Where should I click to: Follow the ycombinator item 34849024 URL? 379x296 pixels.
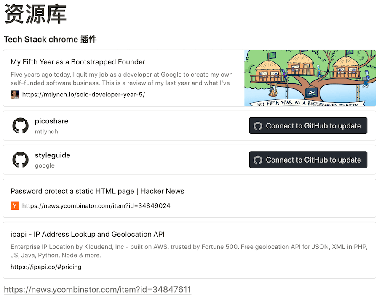click(96, 206)
